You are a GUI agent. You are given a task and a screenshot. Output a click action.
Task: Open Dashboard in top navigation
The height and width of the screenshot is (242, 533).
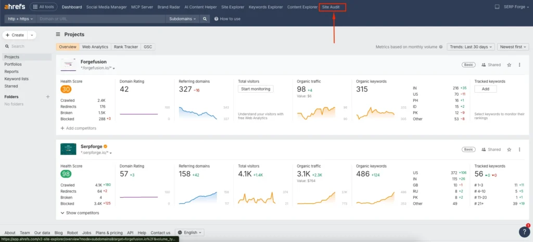[x=72, y=7]
